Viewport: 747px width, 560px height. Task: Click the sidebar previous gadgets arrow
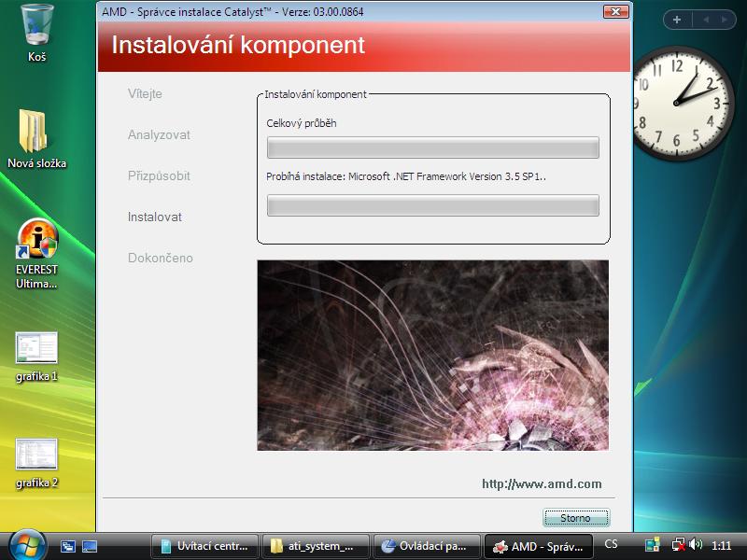706,20
